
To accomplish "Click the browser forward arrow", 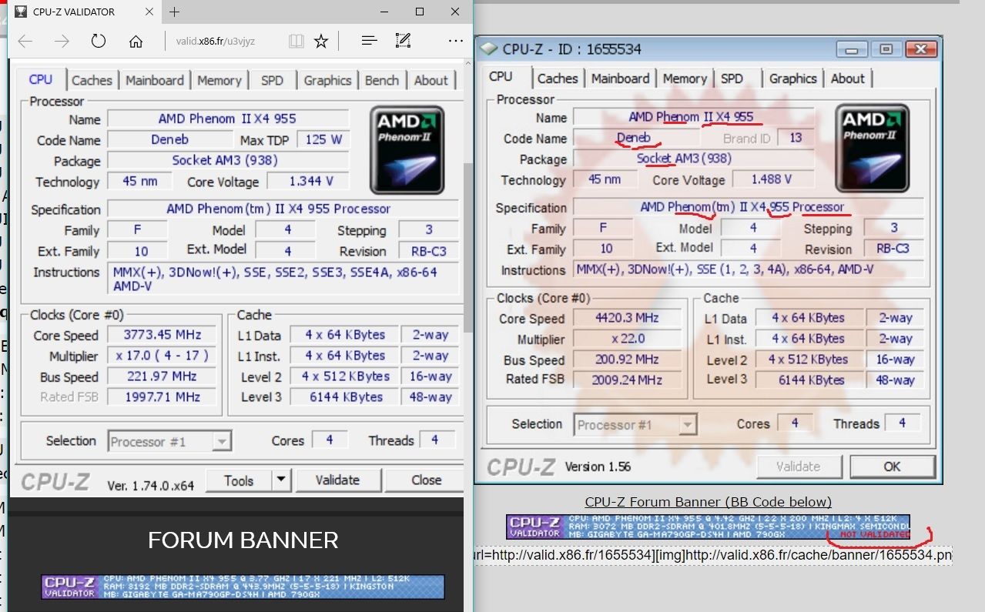I will point(62,42).
